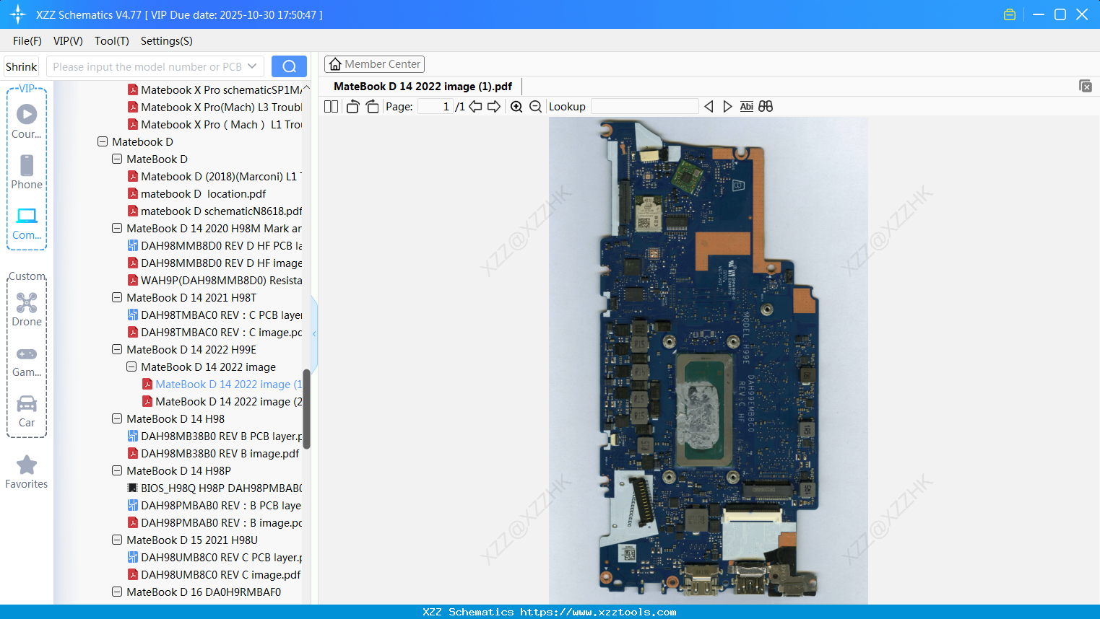
Task: Click the file tree vertical scrollbar thumb
Action: [306, 409]
